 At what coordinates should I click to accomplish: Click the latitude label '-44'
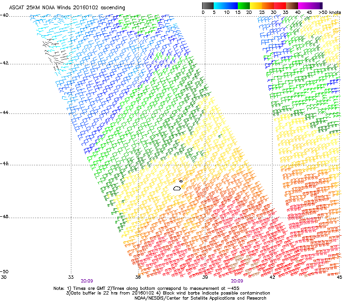[4, 113]
